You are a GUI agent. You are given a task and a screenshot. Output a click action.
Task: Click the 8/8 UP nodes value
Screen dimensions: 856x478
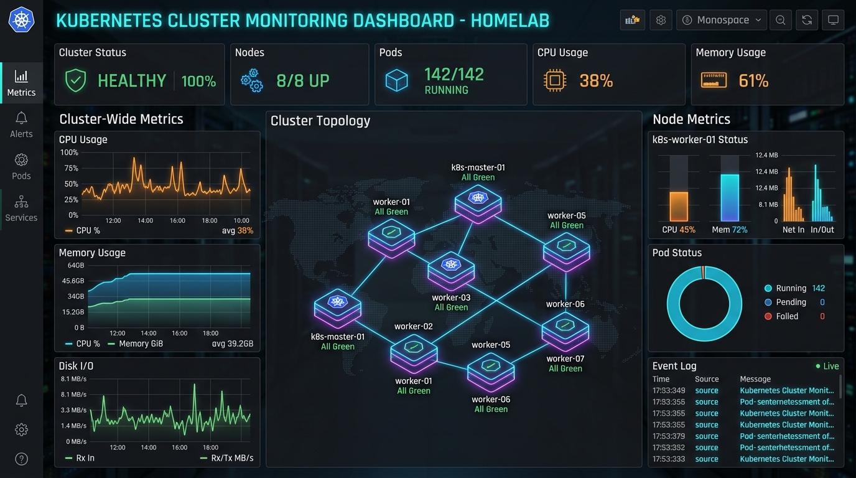[303, 81]
